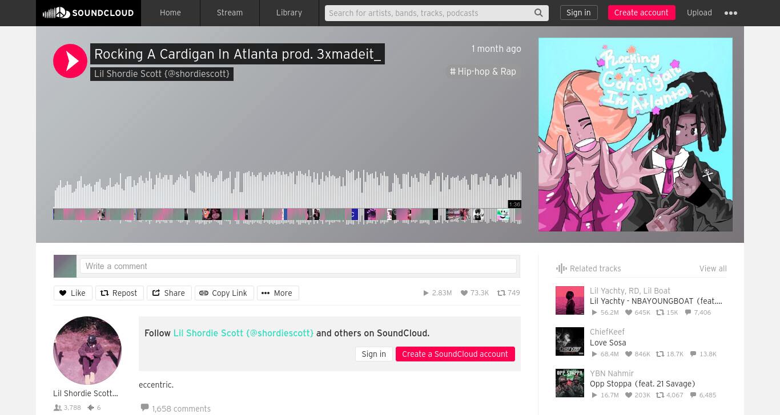Image resolution: width=780 pixels, height=415 pixels.
Task: Click the Write a comment field
Action: [x=298, y=266]
